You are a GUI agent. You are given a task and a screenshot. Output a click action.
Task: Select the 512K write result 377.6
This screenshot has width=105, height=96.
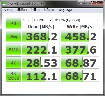80,49
